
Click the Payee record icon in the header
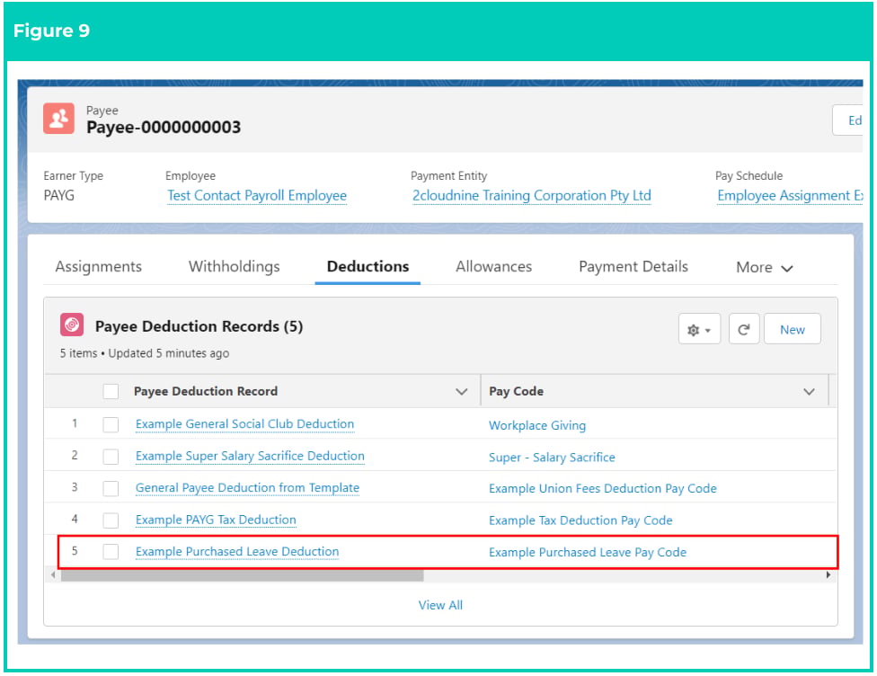[x=58, y=118]
